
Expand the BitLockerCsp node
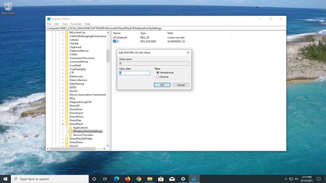pos(63,33)
